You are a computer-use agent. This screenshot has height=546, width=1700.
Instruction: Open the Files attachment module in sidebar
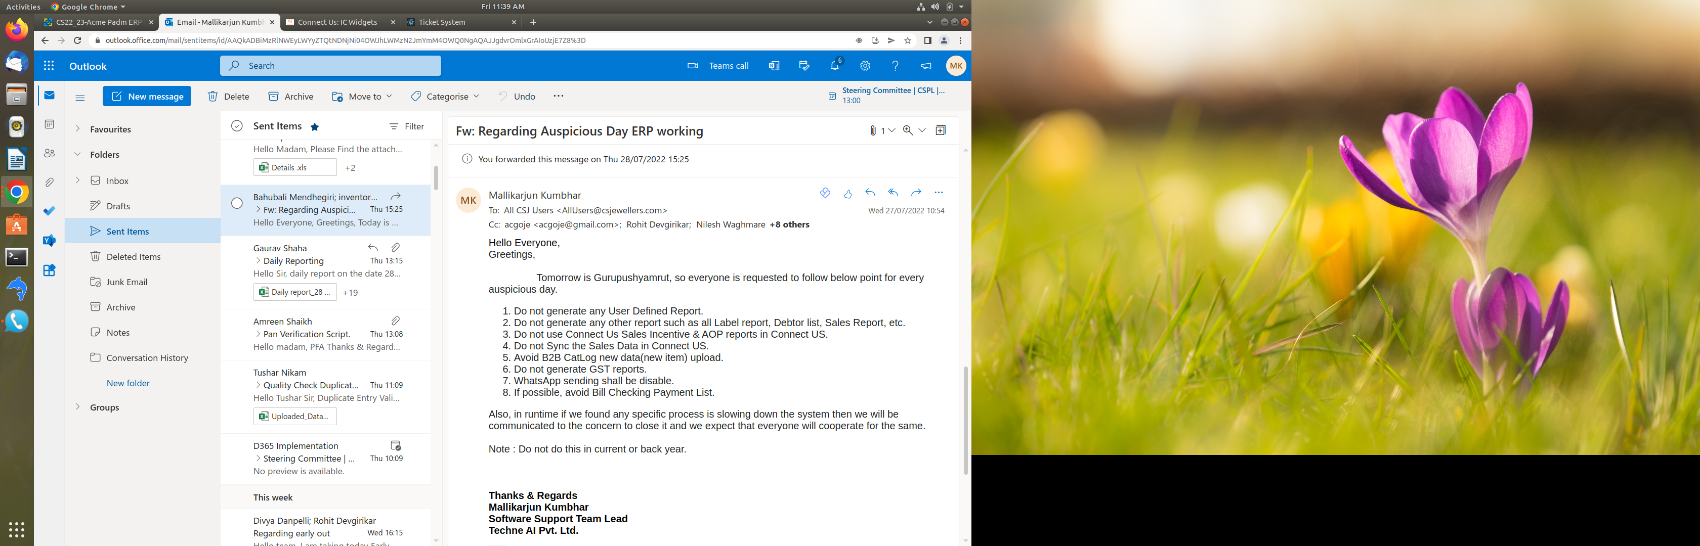click(x=50, y=182)
